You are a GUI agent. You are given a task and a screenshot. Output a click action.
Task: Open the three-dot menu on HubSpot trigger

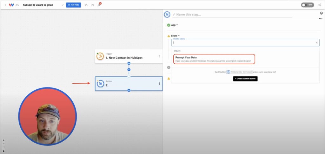pyautogui.click(x=160, y=56)
